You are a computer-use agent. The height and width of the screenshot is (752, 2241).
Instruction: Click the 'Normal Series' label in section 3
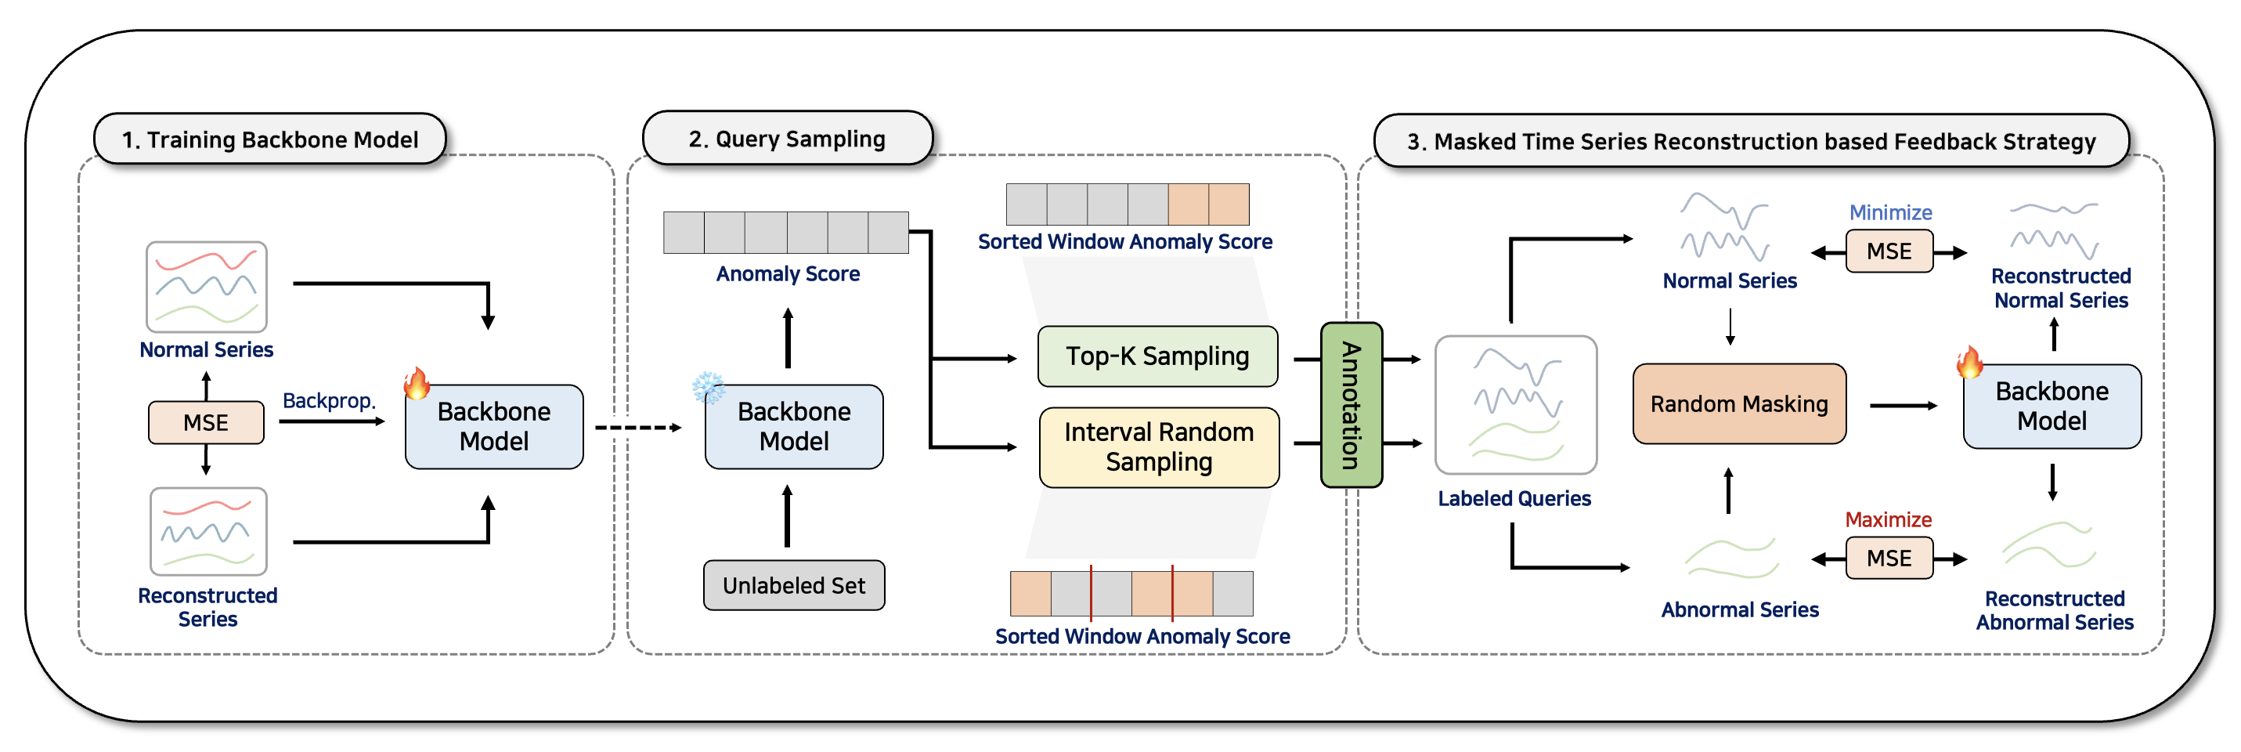click(1730, 281)
